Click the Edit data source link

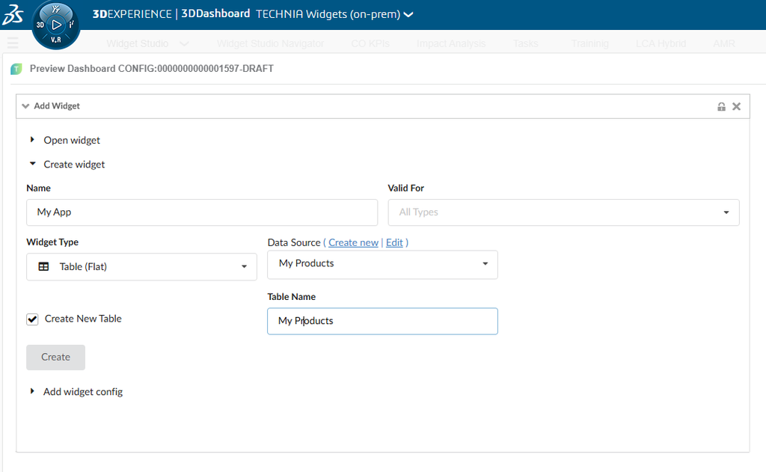[394, 242]
